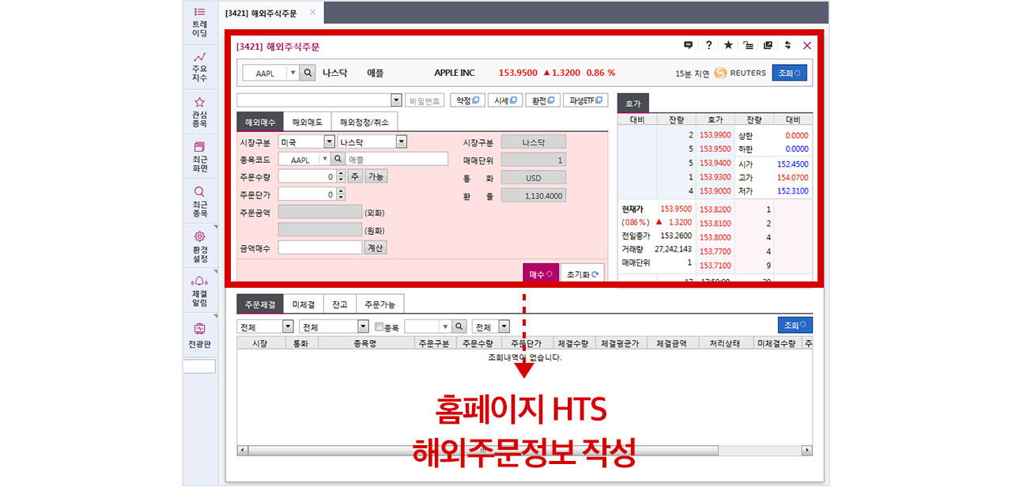Click the 153.8200 bid price row

click(x=715, y=209)
